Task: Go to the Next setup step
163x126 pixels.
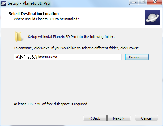Action: (x=119, y=118)
